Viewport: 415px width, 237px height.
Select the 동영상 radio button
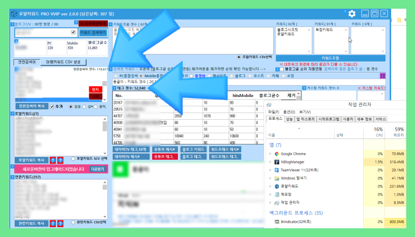tap(191, 76)
